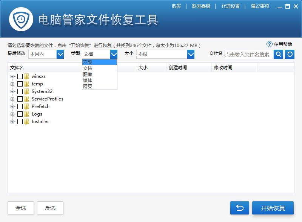Screen dimensions: 302x222
Task: Select the Installer folder name
Action: click(x=40, y=122)
